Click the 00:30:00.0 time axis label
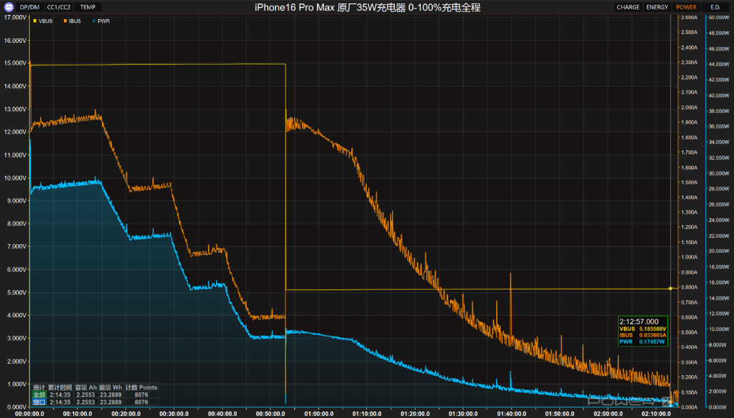734x418 pixels. (x=174, y=414)
